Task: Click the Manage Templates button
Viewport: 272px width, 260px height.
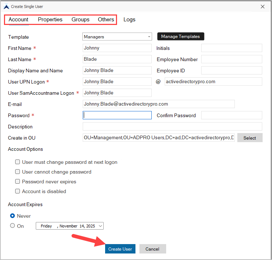Action: (180, 37)
